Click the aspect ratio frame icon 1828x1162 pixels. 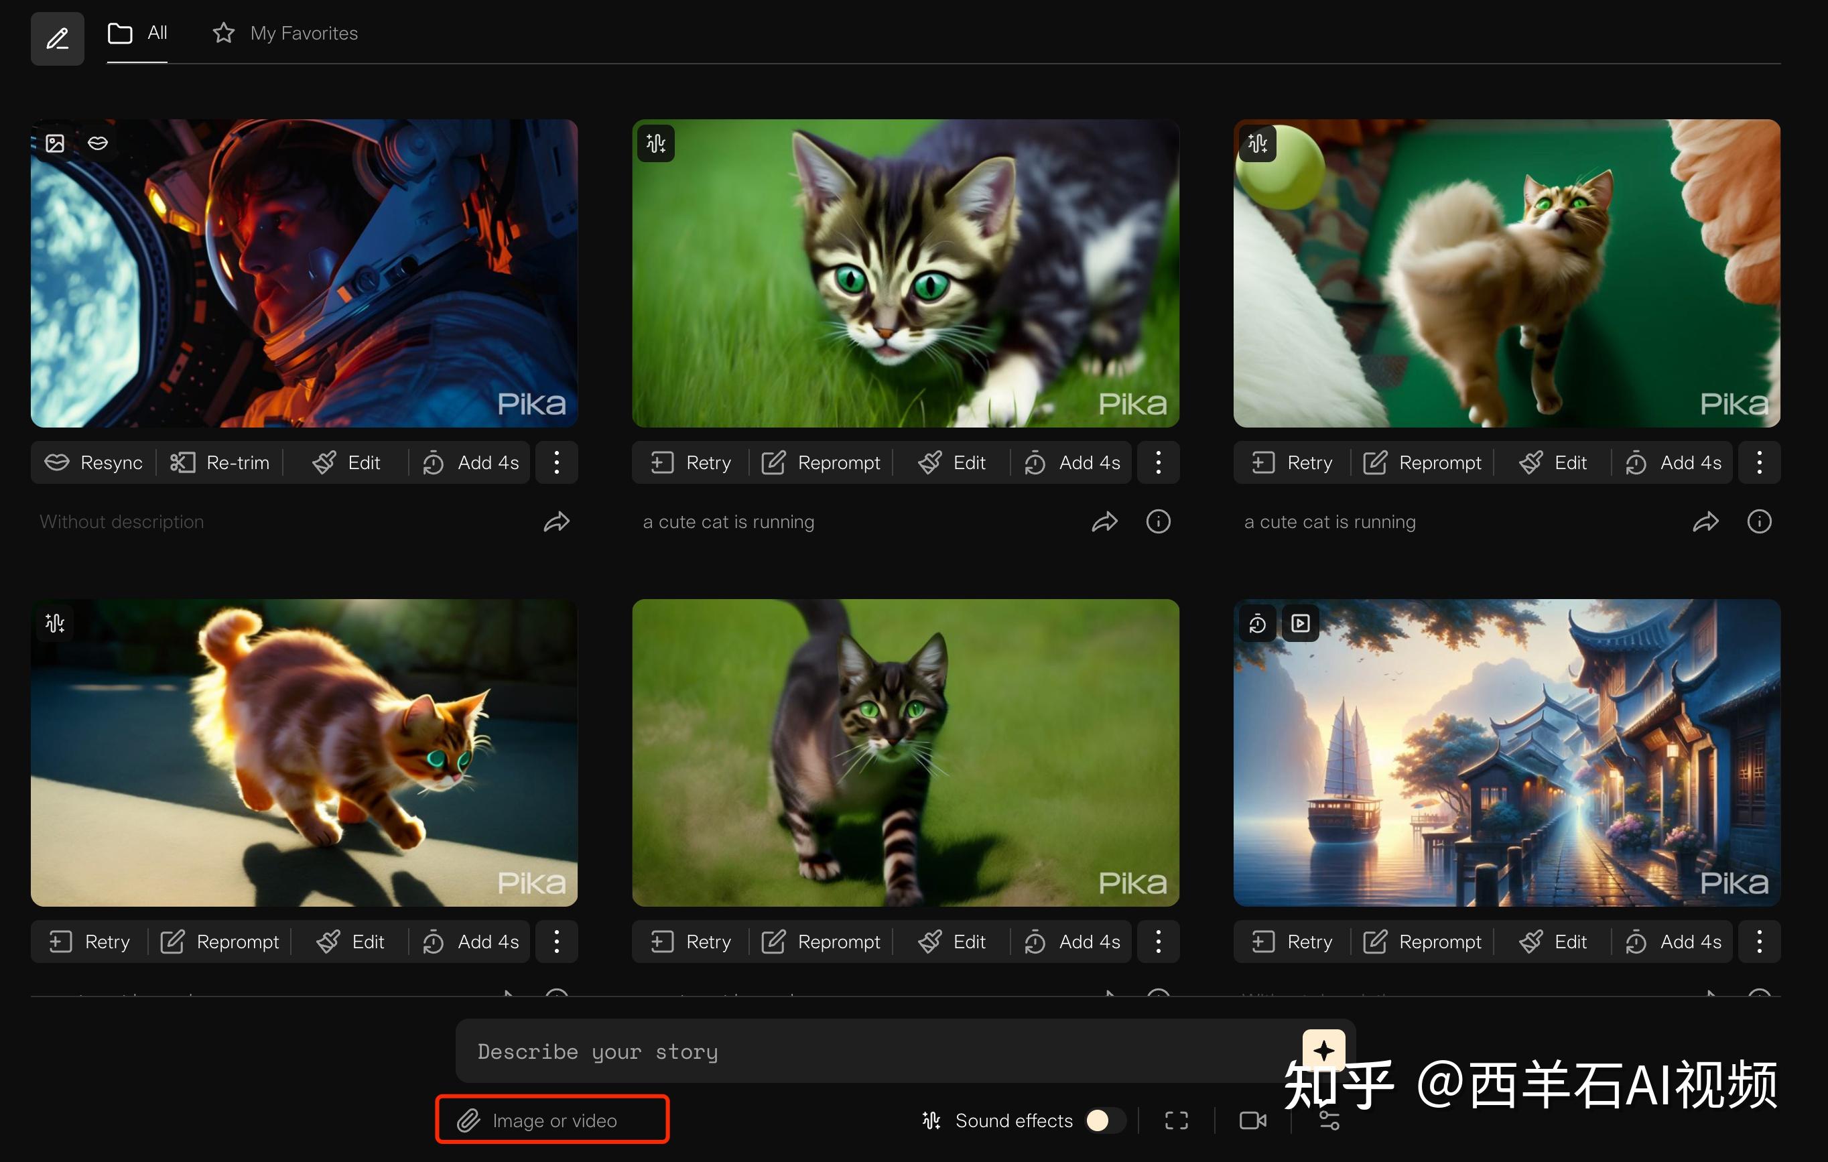[x=1176, y=1120]
